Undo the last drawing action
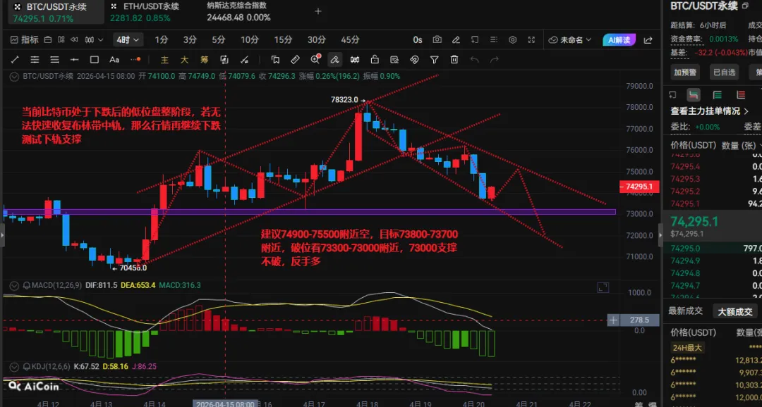The height and width of the screenshot is (407, 762). (x=474, y=60)
